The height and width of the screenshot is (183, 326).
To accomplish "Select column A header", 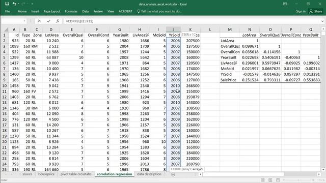I will coord(14,29).
